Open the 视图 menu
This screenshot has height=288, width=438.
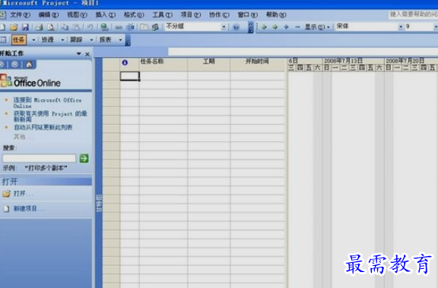[x=77, y=14]
